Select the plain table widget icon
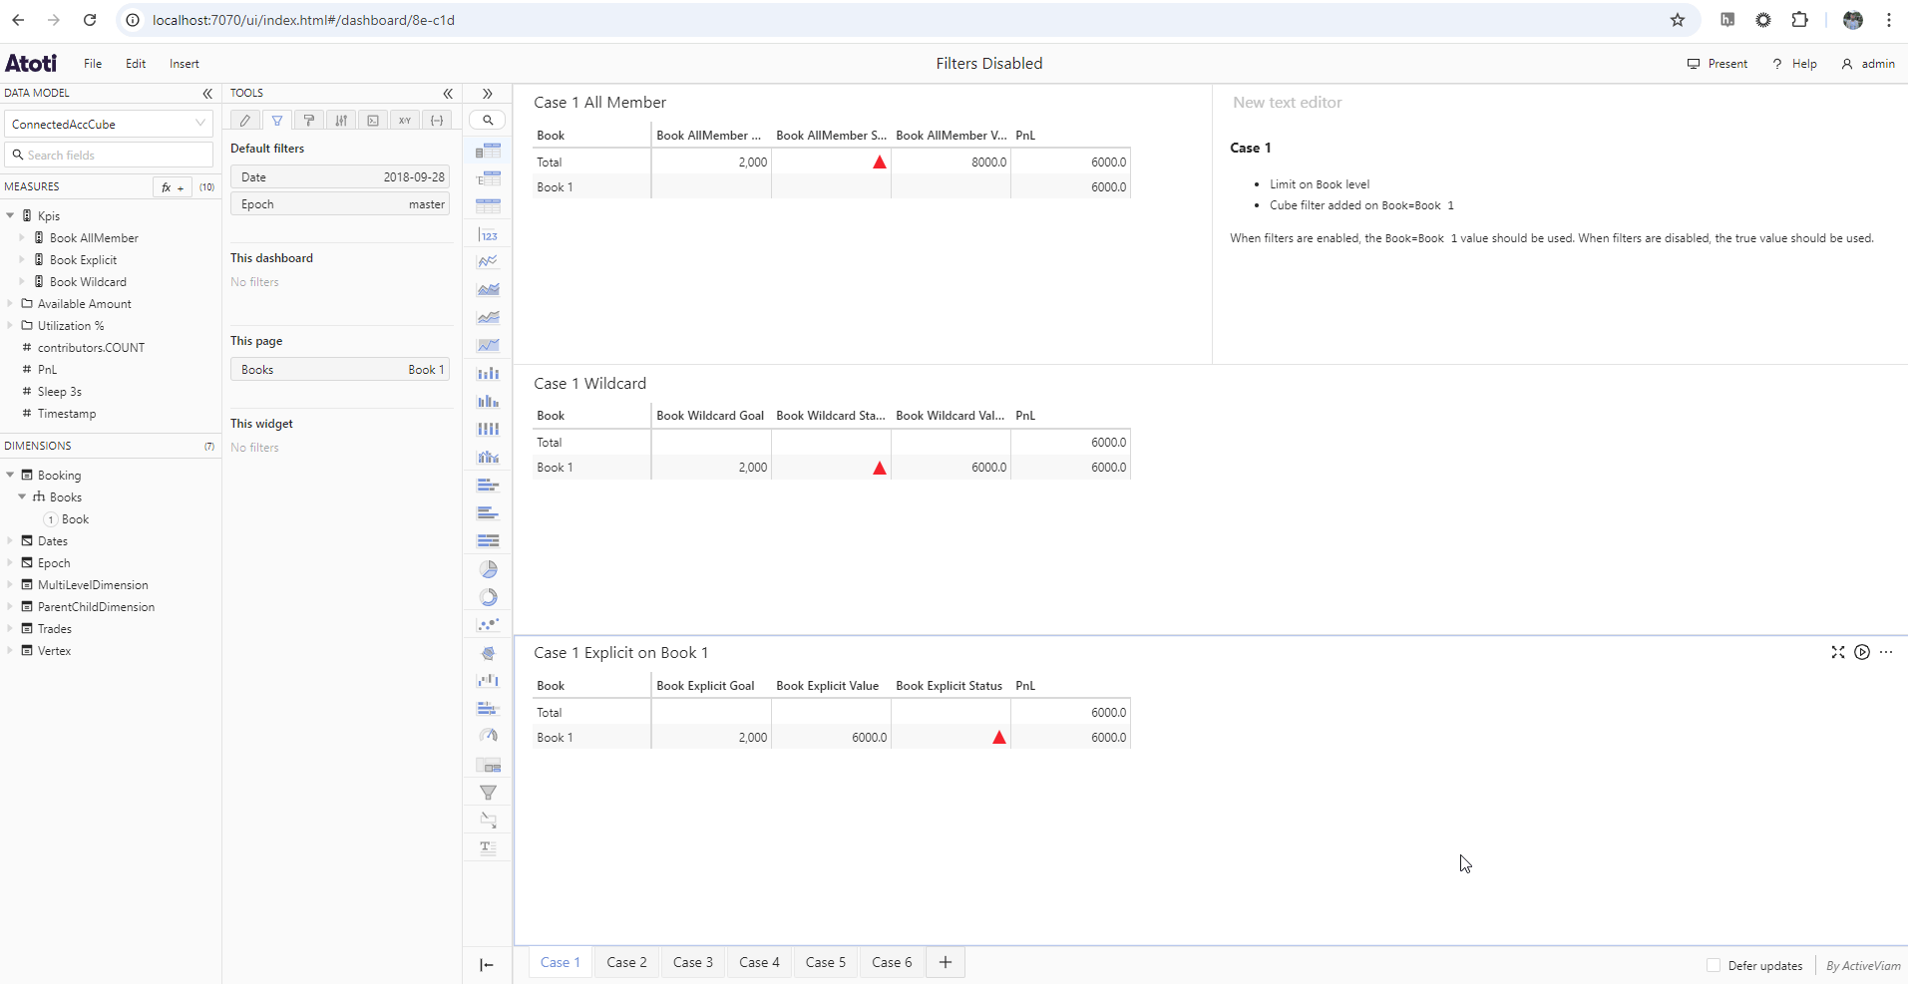Viewport: 1908px width, 984px height. [x=488, y=206]
